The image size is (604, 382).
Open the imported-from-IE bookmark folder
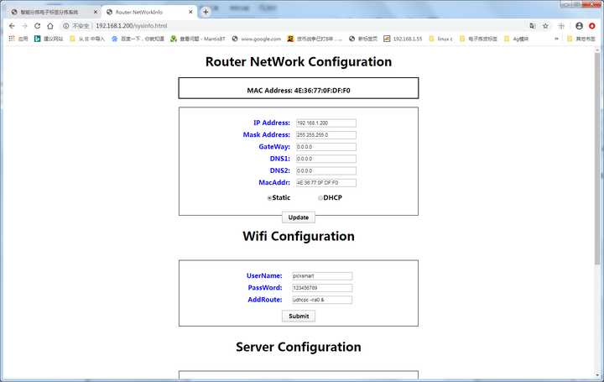coord(87,39)
